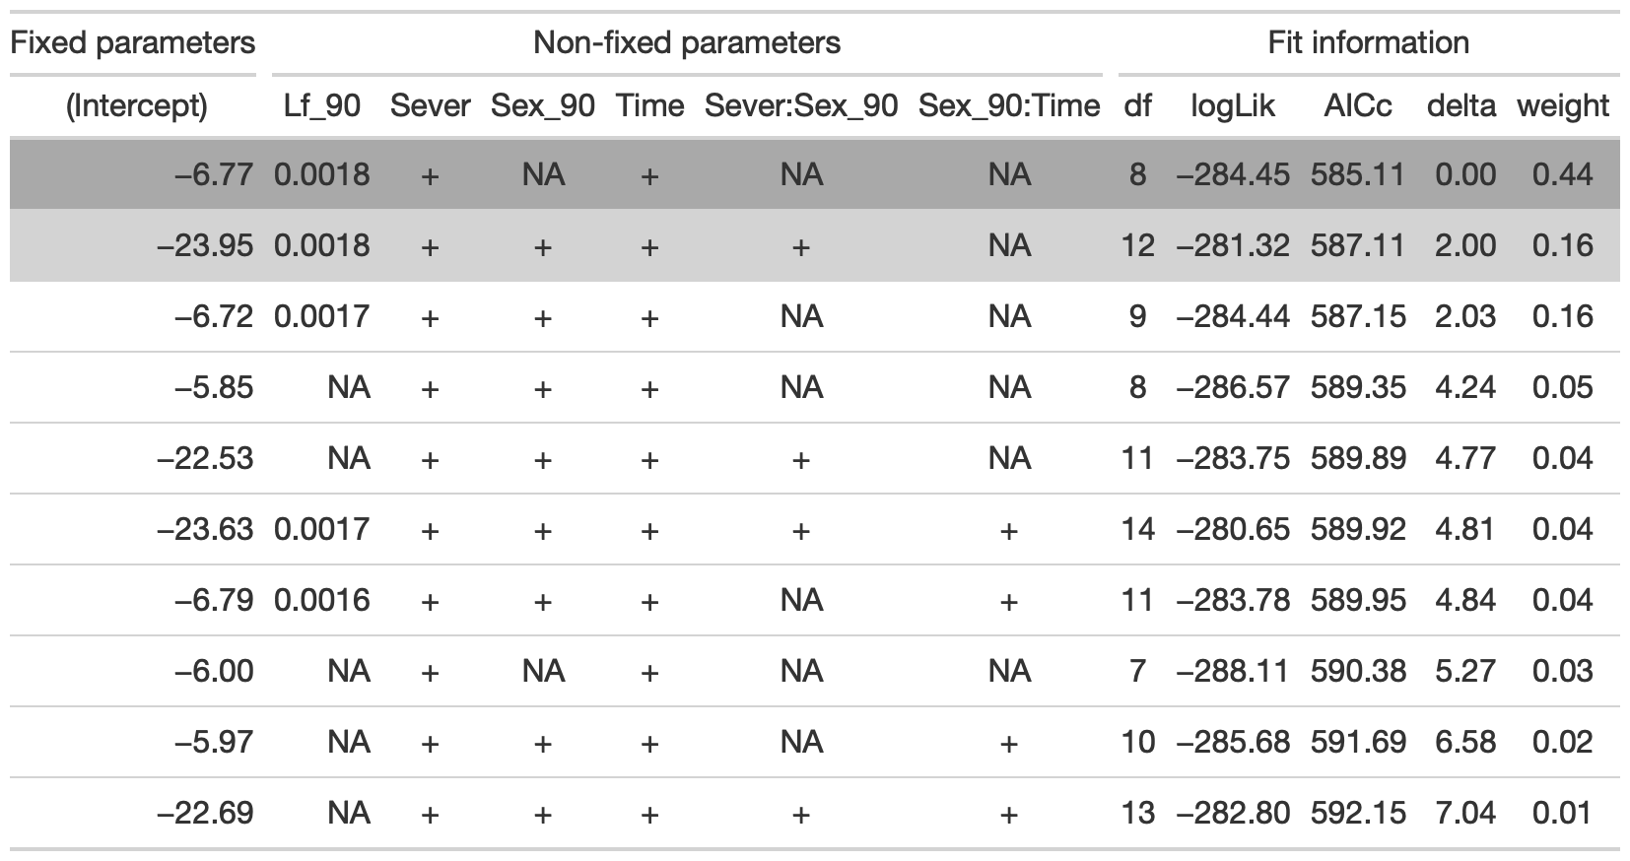
Task: Click the AICc column header
Action: [x=1357, y=105]
